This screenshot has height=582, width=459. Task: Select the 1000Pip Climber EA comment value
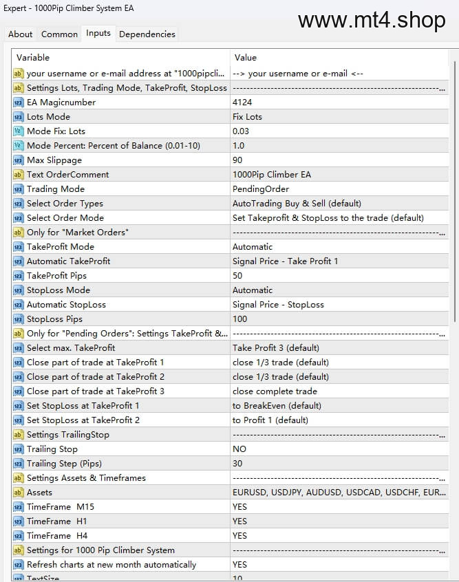pyautogui.click(x=339, y=175)
